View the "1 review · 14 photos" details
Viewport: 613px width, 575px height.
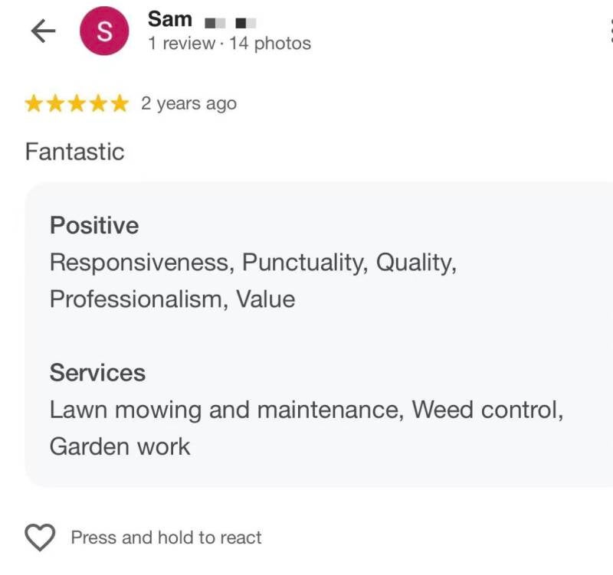[229, 44]
